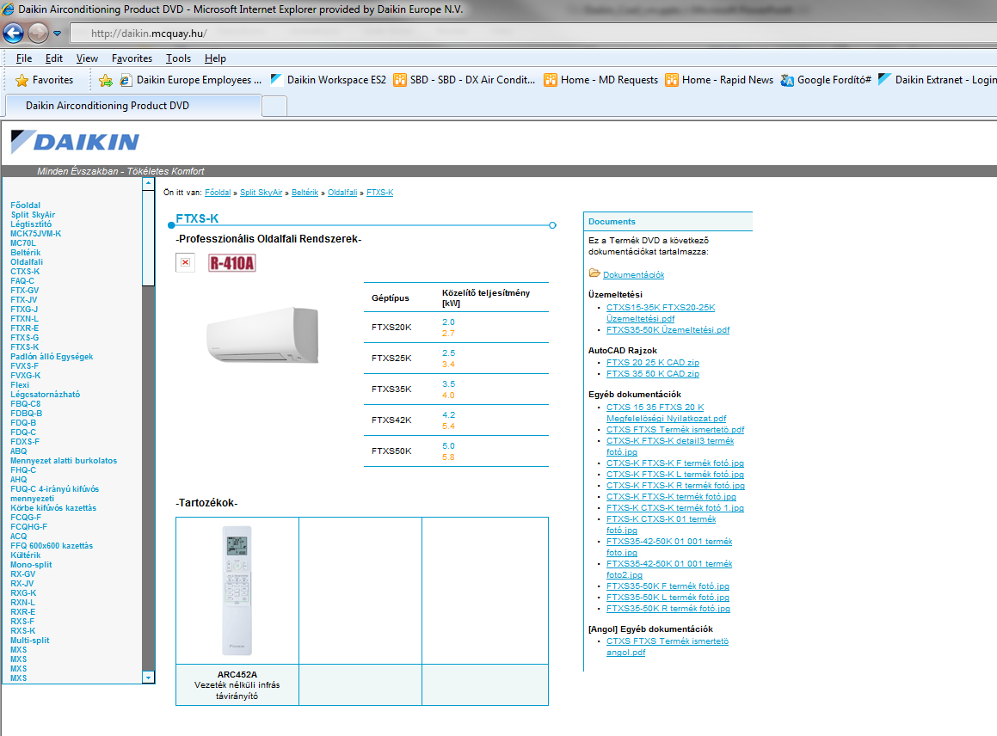
Task: Open Google Fordító favorite
Action: 825,80
